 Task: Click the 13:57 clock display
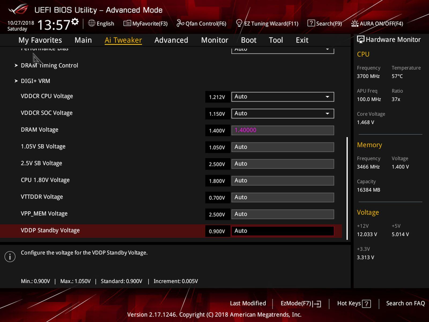pos(54,25)
